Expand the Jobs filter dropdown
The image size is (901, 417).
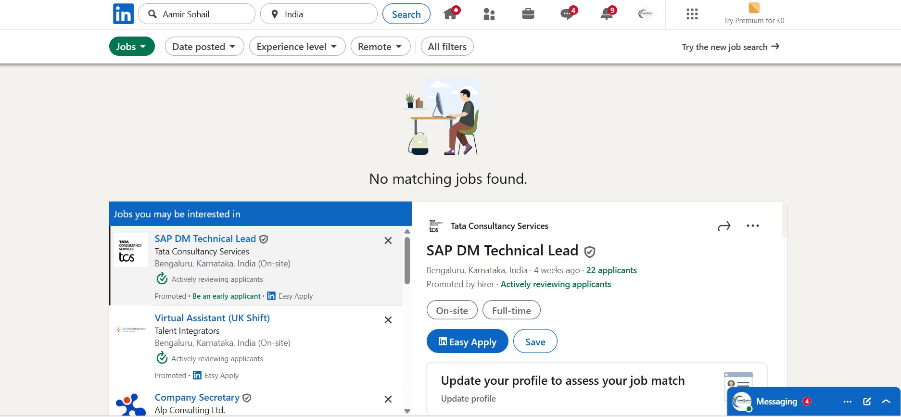(x=131, y=47)
